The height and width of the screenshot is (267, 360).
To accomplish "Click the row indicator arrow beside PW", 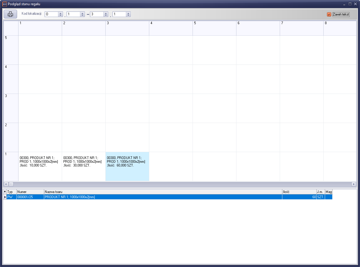I will (5, 197).
